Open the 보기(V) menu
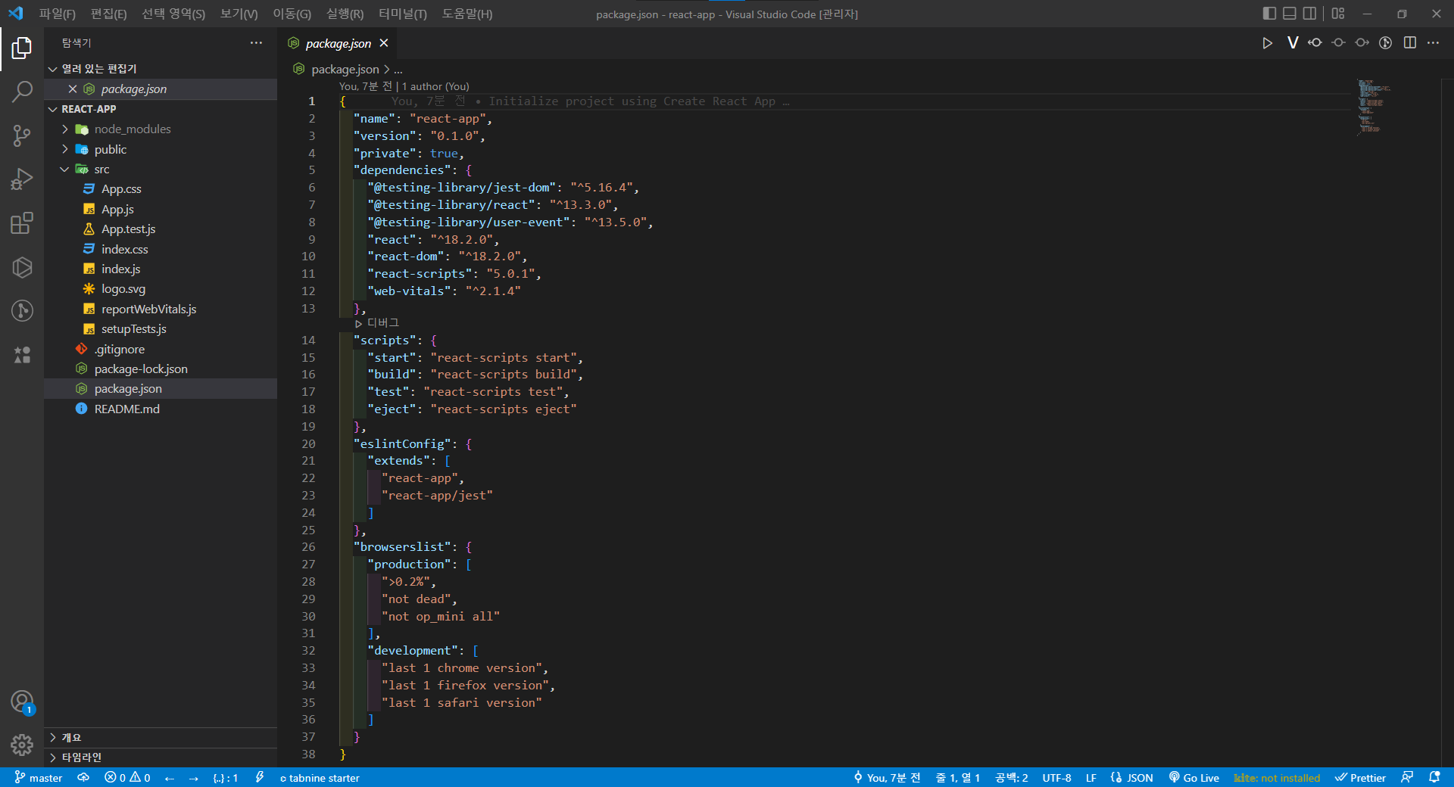 click(239, 14)
